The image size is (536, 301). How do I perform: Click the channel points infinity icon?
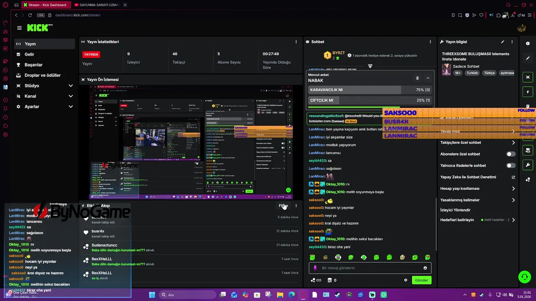point(316,280)
